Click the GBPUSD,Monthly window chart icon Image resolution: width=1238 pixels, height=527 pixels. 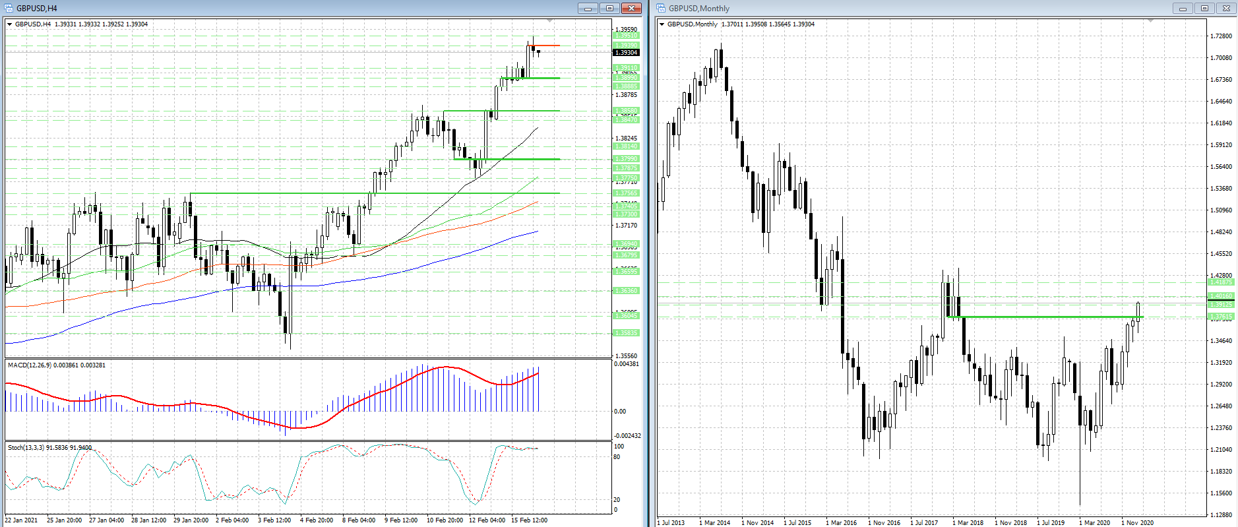tap(661, 8)
